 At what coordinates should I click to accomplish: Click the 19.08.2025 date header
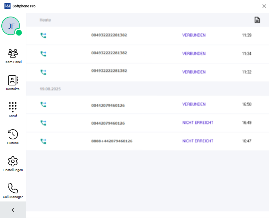tap(50, 89)
